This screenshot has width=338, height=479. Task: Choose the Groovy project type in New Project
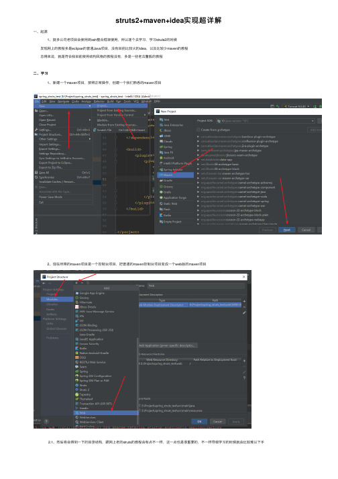pyautogui.click(x=166, y=186)
